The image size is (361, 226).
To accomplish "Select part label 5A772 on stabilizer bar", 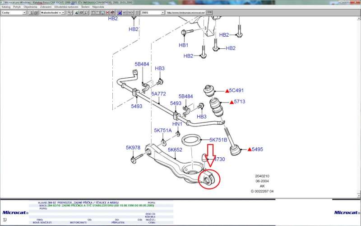I will 158,94.
